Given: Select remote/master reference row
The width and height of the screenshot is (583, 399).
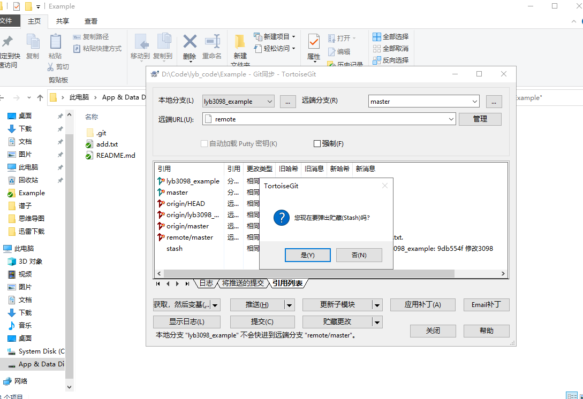Looking at the screenshot, I should tap(190, 237).
